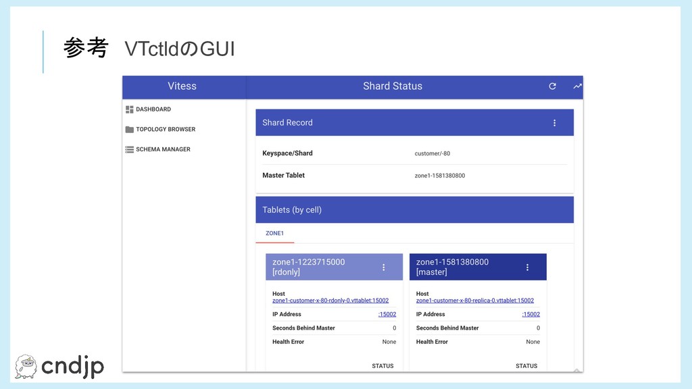Click the Schema Manager list icon

129,149
